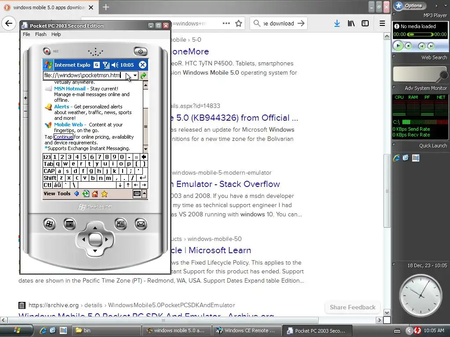Toggle the on-screen keyboard icon
450x337 pixels.
[137, 194]
